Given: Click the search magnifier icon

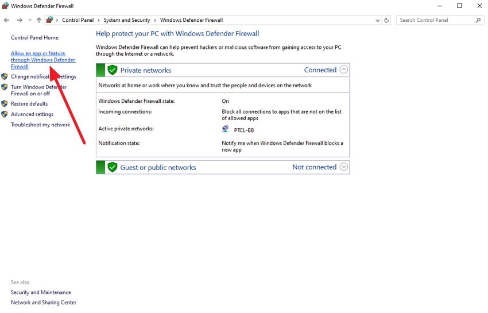Looking at the screenshot, I should (x=478, y=20).
